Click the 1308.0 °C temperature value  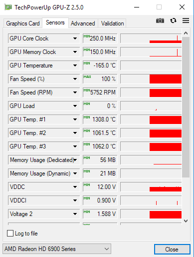tap(100, 119)
